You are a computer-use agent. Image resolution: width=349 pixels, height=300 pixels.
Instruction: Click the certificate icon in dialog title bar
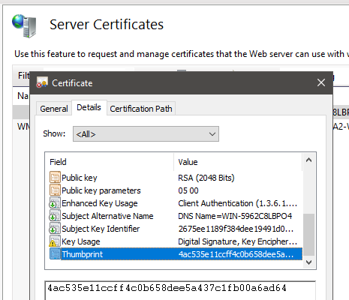tap(42, 82)
